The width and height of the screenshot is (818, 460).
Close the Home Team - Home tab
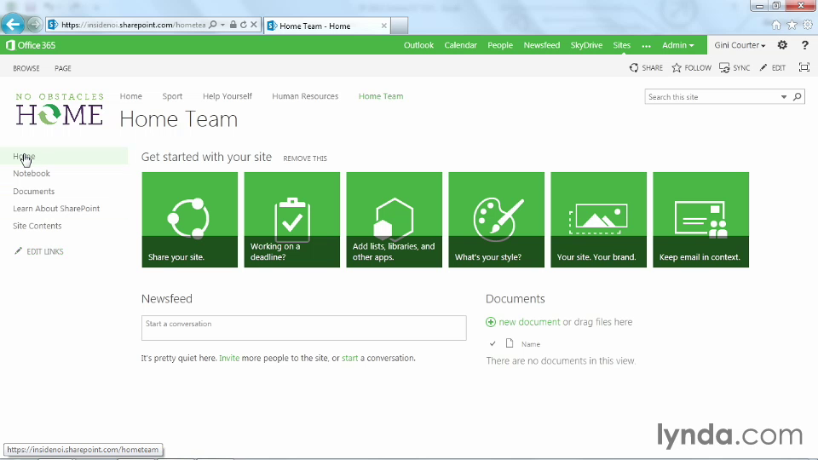(x=384, y=26)
